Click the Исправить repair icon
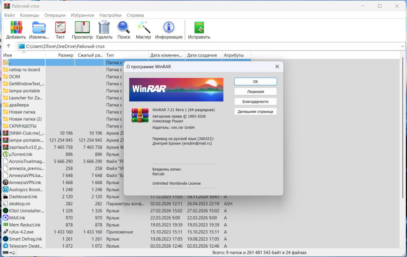Image resolution: width=407 pixels, height=257 pixels. tap(199, 28)
